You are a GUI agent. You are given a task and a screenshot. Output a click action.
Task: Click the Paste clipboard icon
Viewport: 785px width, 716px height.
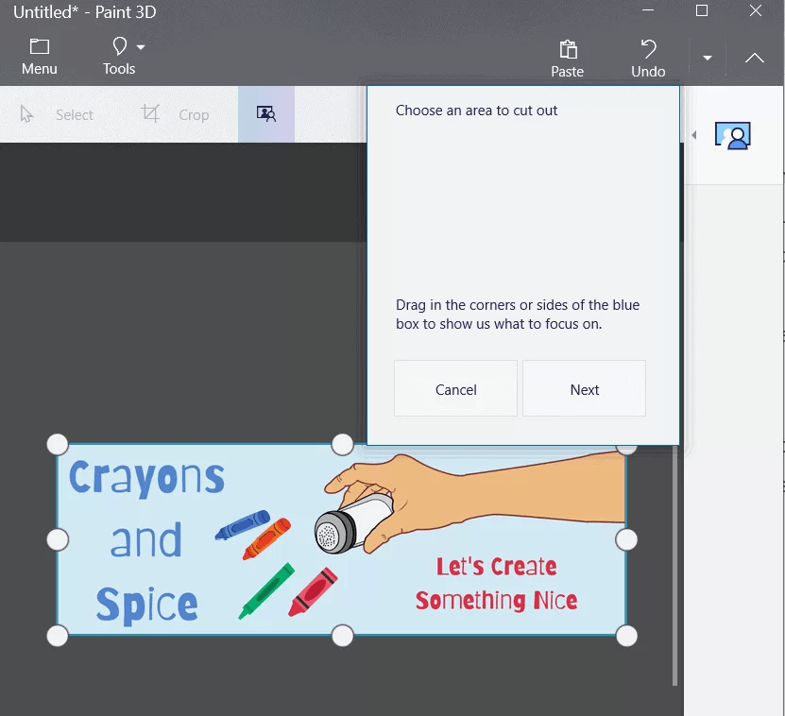pos(568,49)
